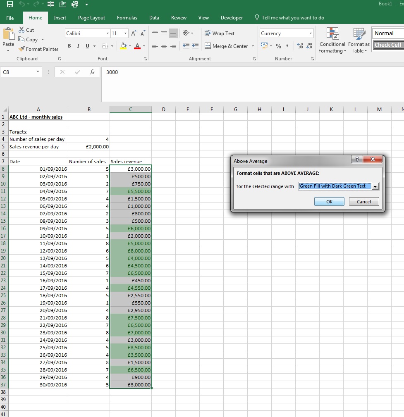Expand the Name Box dropdown arrow
404x417 pixels.
(38, 72)
